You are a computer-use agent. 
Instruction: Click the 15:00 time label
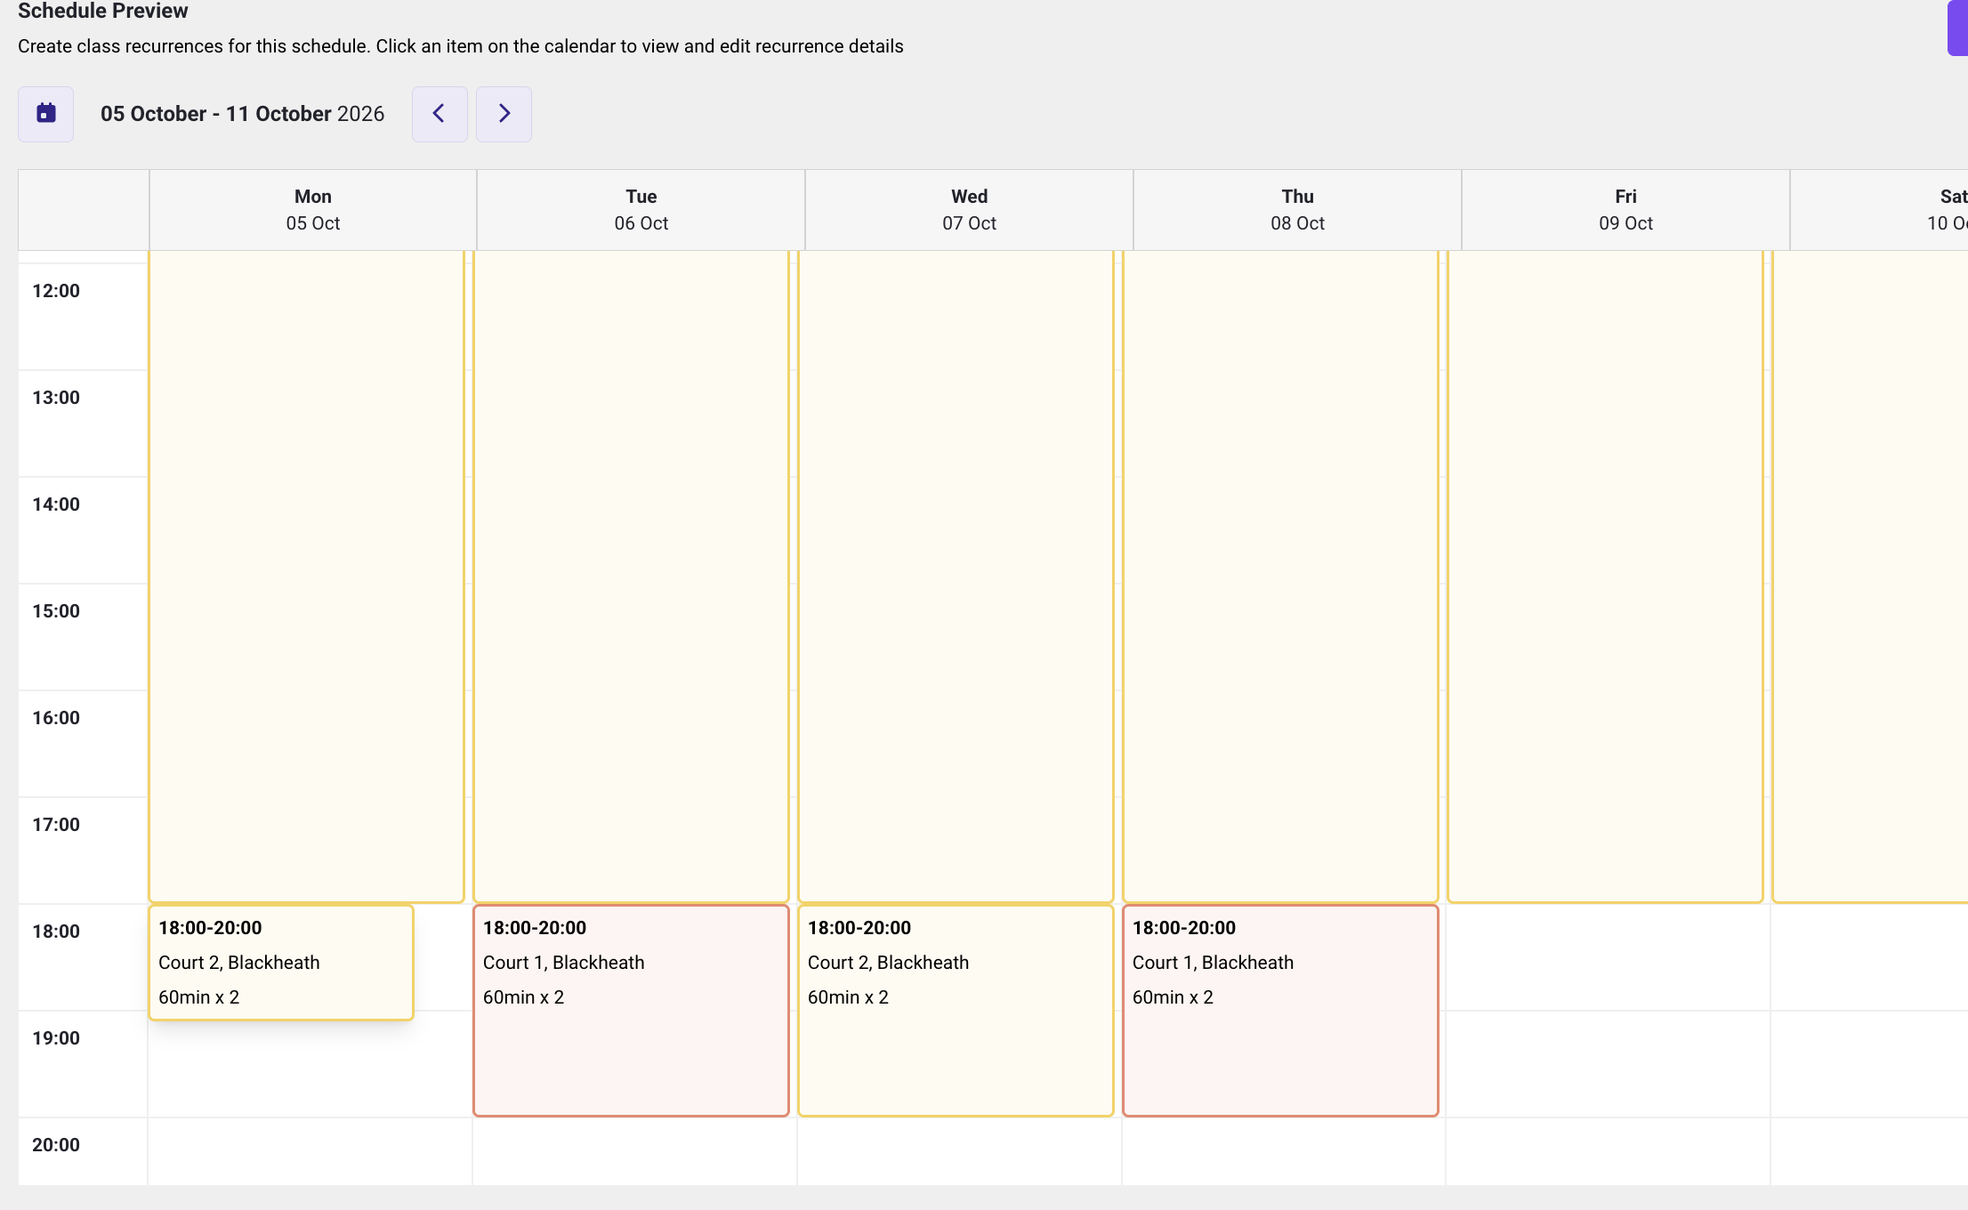coord(56,611)
